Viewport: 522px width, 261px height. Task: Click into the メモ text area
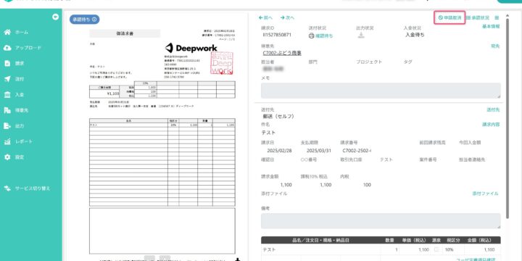381,91
